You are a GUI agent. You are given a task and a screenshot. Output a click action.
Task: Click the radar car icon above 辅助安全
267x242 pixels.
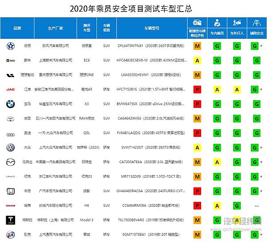coord(257,23)
